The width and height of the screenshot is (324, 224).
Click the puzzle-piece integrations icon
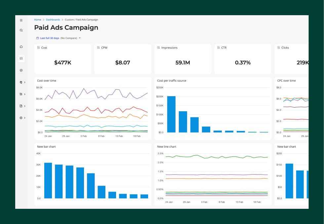pyautogui.click(x=20, y=82)
